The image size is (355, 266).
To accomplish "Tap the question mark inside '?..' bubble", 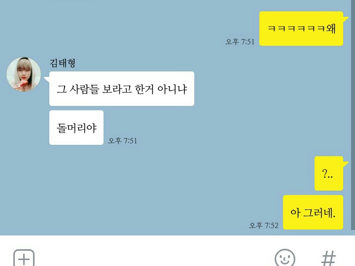I will tap(324, 173).
